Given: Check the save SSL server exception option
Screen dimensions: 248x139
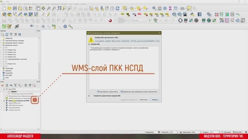Looking at the screenshot, I should [91, 96].
